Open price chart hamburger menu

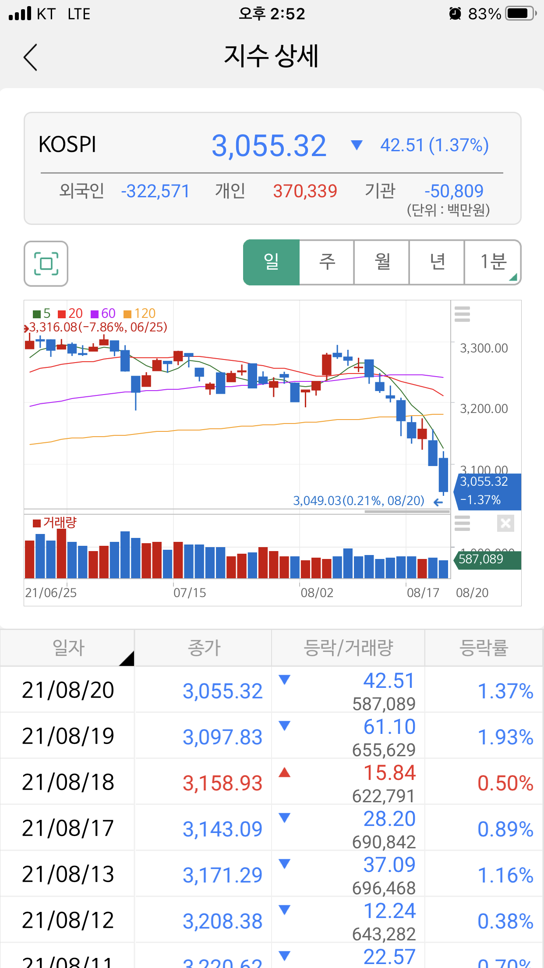click(462, 314)
